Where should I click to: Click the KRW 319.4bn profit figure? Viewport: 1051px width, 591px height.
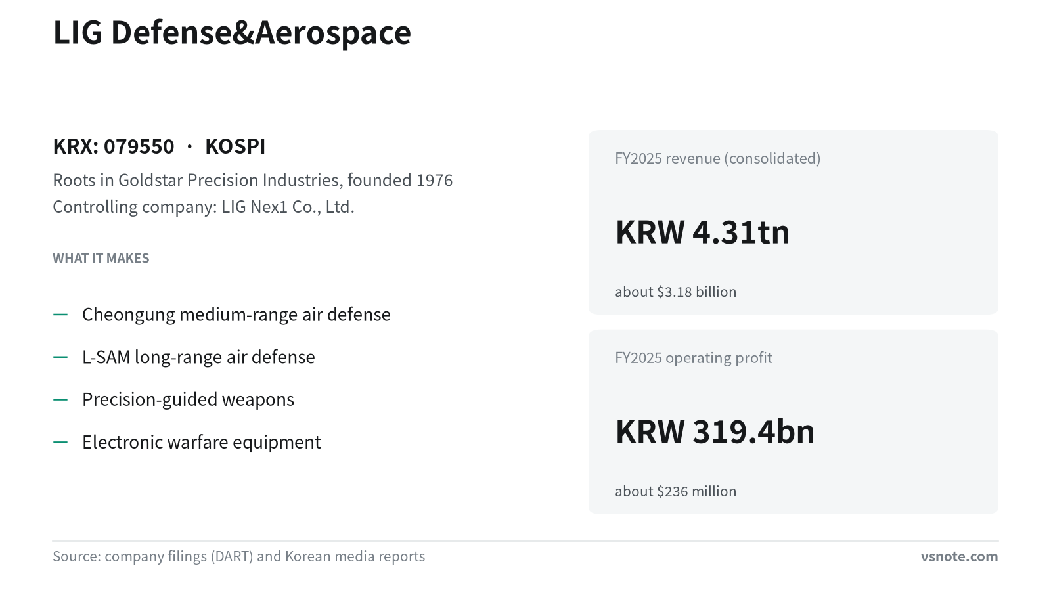tap(715, 431)
